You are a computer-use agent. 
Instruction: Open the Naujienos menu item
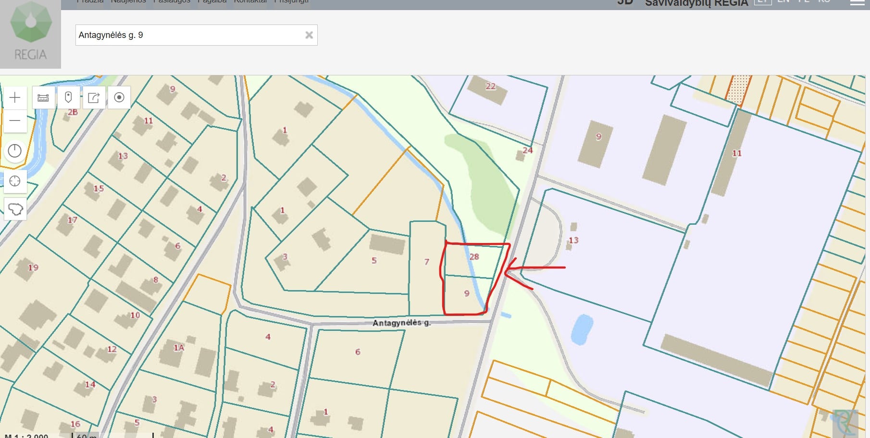[128, 1]
